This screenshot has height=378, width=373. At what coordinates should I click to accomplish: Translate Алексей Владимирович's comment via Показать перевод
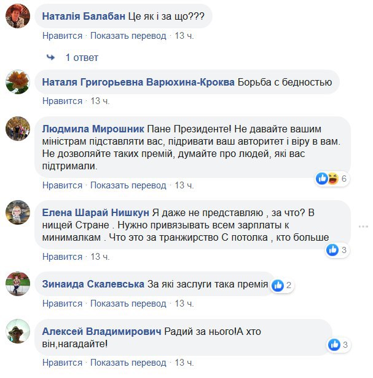[x=129, y=363]
